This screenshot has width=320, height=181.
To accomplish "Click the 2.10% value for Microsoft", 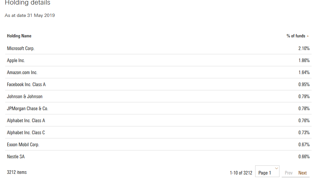I will (x=304, y=48).
